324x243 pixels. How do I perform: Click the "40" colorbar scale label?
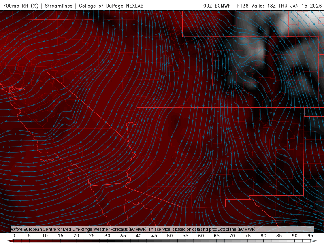(139, 236)
